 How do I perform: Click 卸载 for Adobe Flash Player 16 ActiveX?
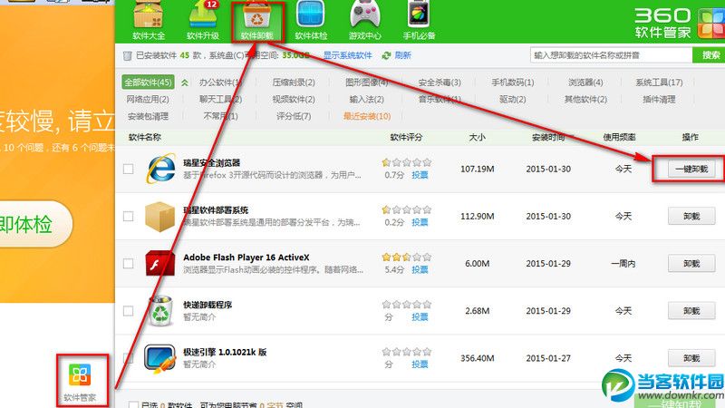[x=691, y=264]
